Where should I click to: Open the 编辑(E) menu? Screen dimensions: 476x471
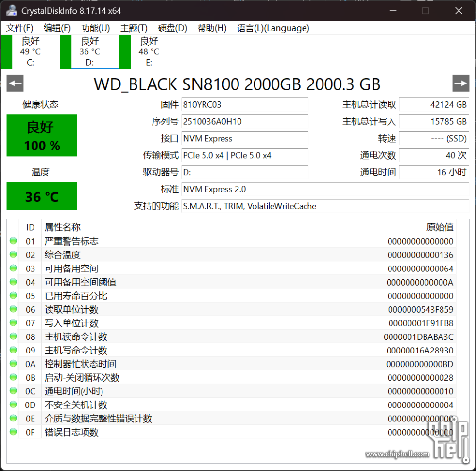click(x=57, y=28)
